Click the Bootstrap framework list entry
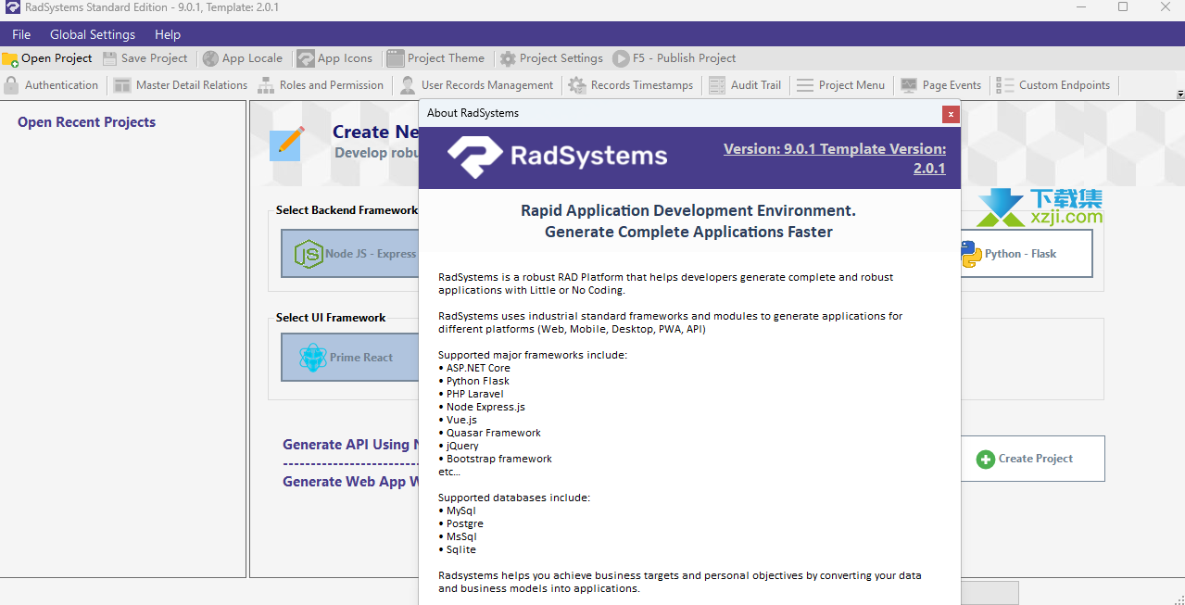The image size is (1185, 605). [499, 459]
